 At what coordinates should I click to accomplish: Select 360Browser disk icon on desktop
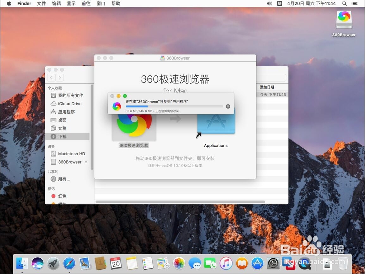coord(344,20)
